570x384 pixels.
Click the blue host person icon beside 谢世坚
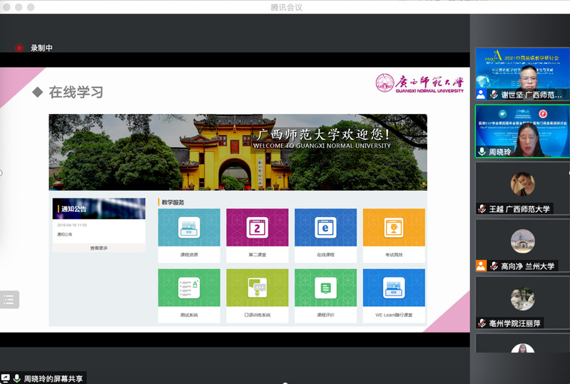[x=481, y=94]
